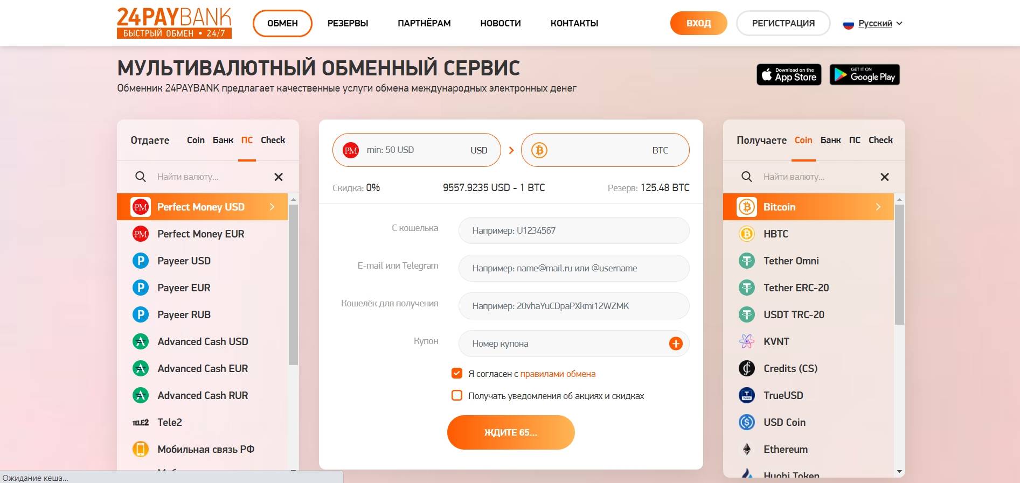This screenshot has width=1020, height=483.
Task: Click the Perfect Money USD icon in the list
Action: [141, 207]
